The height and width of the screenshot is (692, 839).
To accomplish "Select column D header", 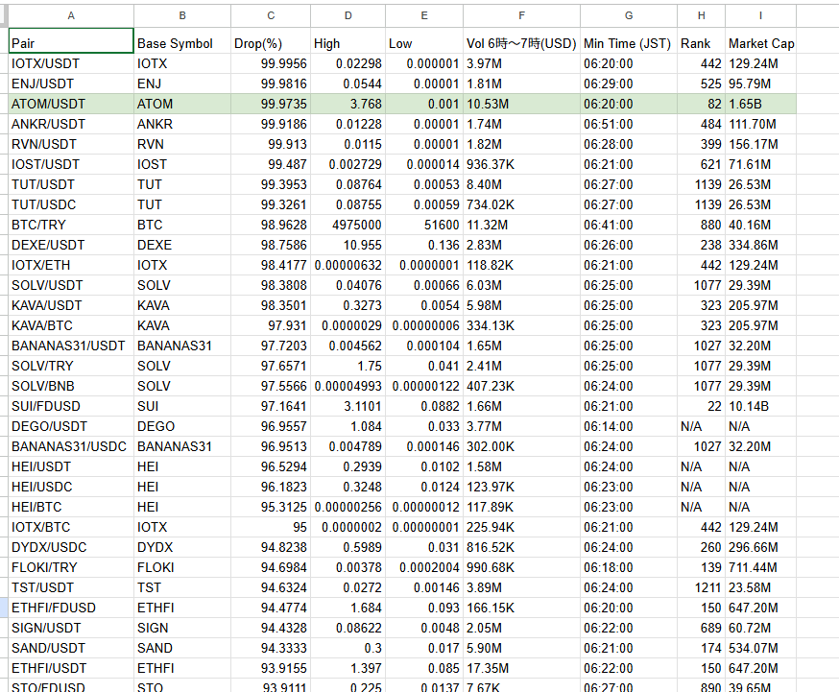I will [348, 15].
